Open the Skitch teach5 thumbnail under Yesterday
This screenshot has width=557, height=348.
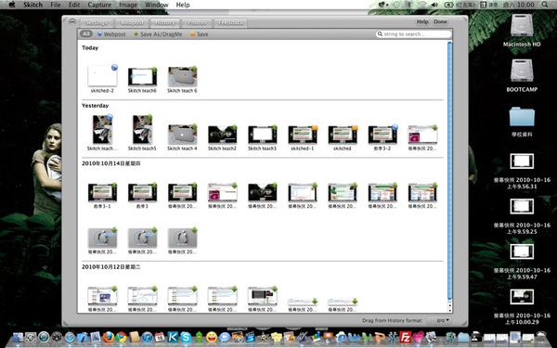[142, 129]
